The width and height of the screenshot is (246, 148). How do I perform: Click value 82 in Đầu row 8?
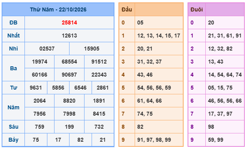[140, 127]
